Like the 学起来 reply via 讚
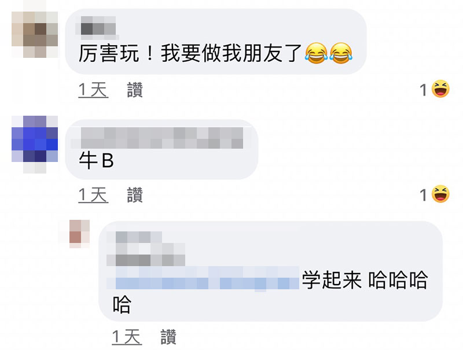The width and height of the screenshot is (463, 350). (x=168, y=337)
